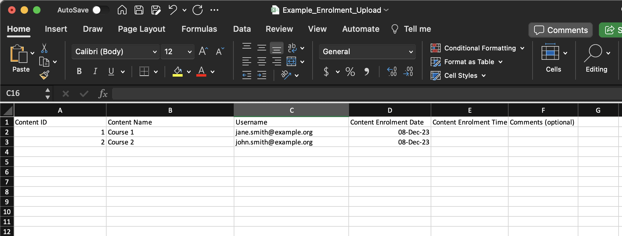
Task: Toggle the AutoSave switch
Action: [101, 10]
